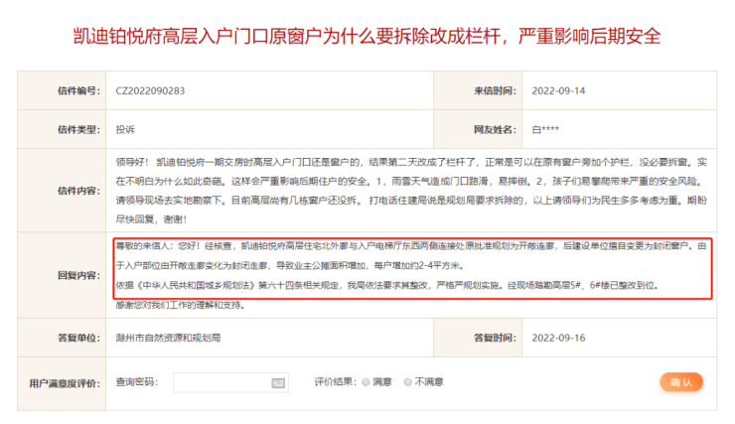This screenshot has height=424, width=735.
Task: Click the letter body starting with 领导好
Action: coord(411,191)
